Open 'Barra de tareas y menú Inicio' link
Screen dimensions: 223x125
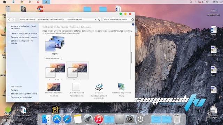[24, 94]
